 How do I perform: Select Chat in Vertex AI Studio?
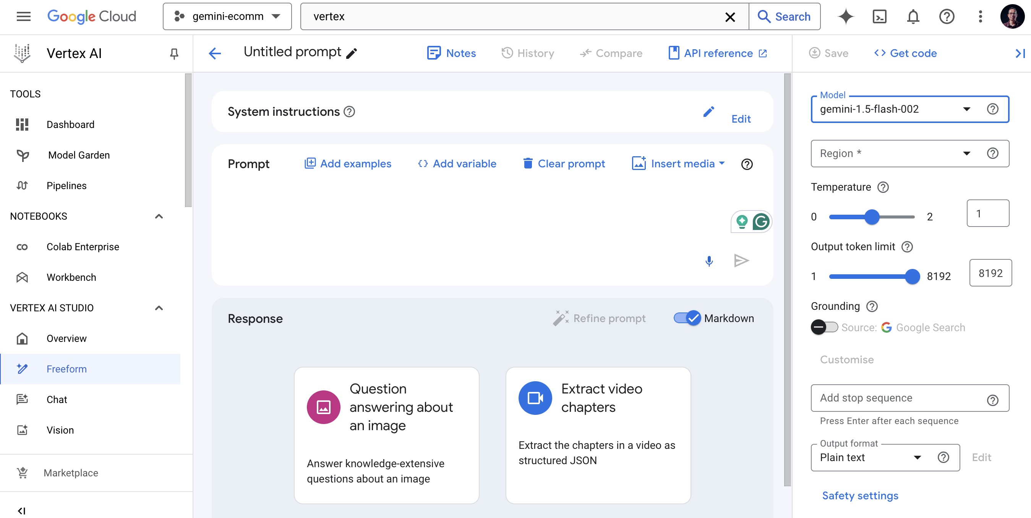[57, 399]
